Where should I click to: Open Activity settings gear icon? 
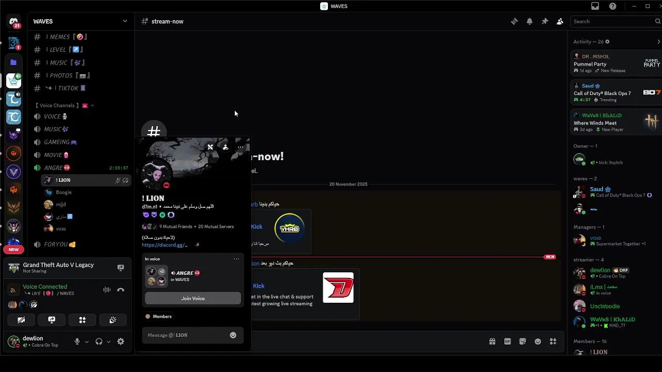[607, 41]
